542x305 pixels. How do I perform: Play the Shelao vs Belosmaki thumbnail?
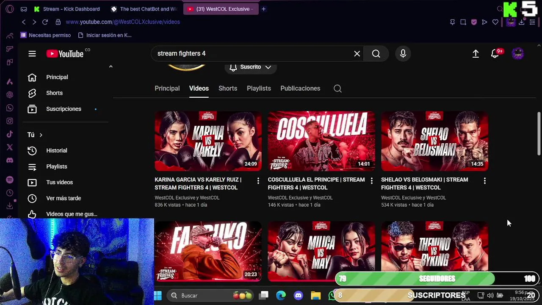(x=434, y=141)
